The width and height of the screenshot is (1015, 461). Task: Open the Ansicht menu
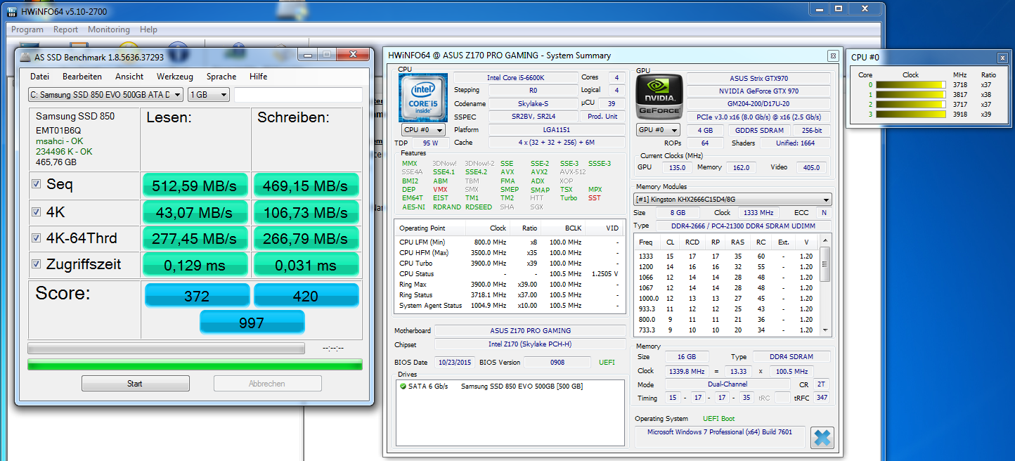click(129, 77)
